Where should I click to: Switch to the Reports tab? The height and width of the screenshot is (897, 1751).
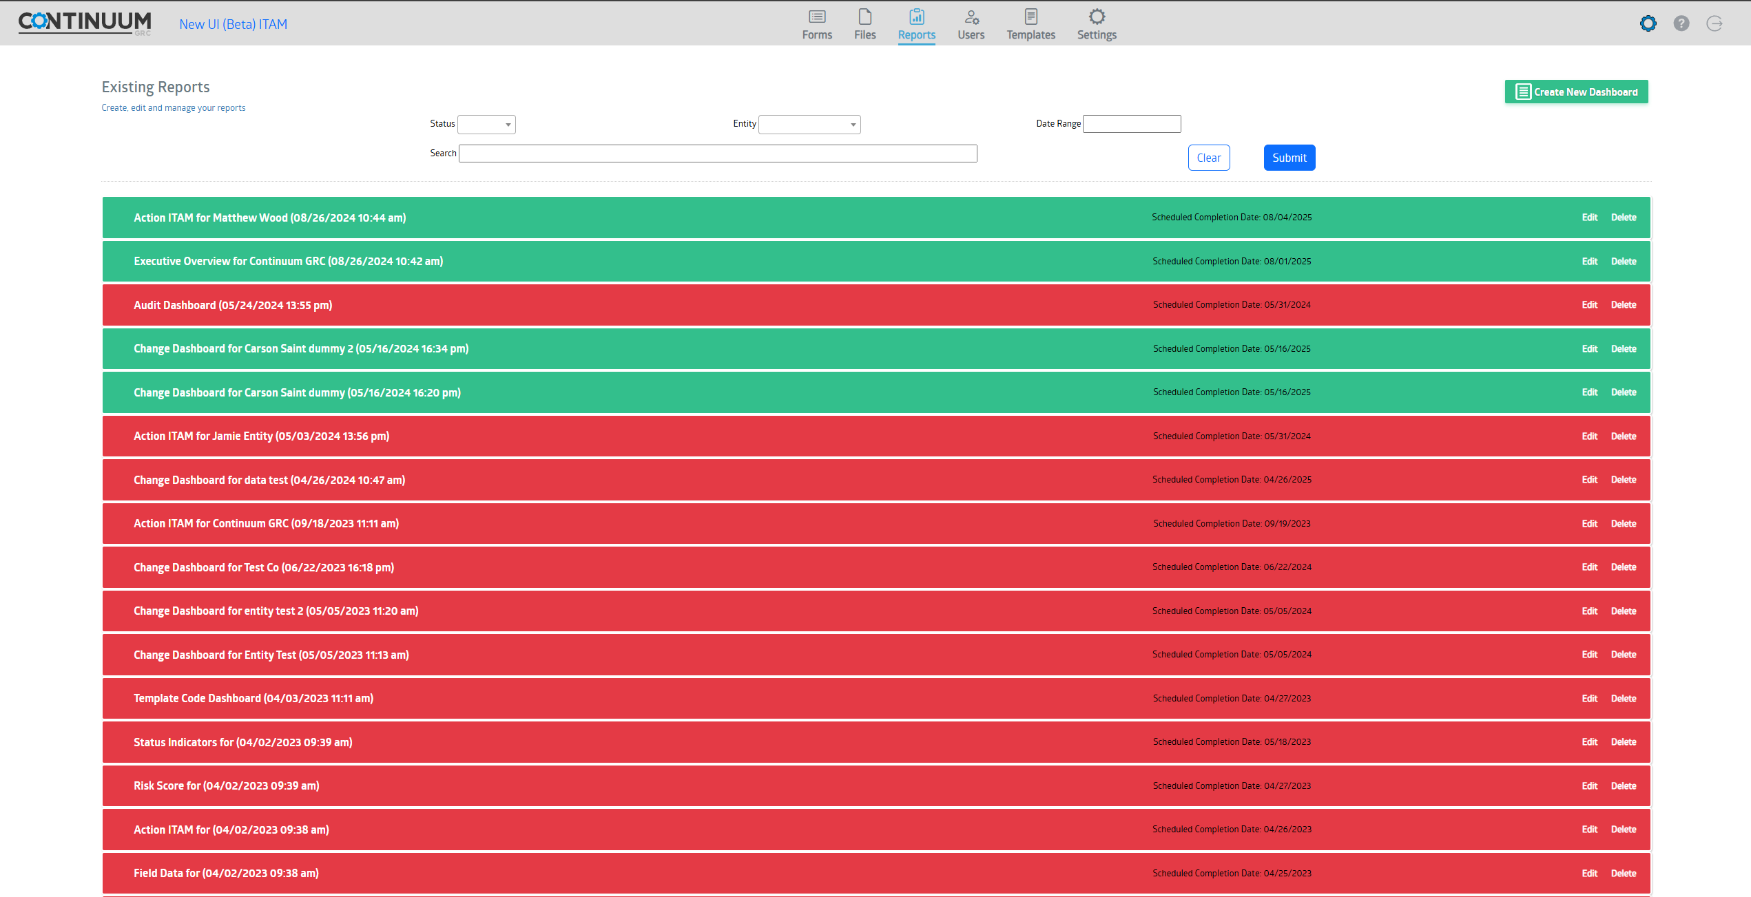coord(916,34)
